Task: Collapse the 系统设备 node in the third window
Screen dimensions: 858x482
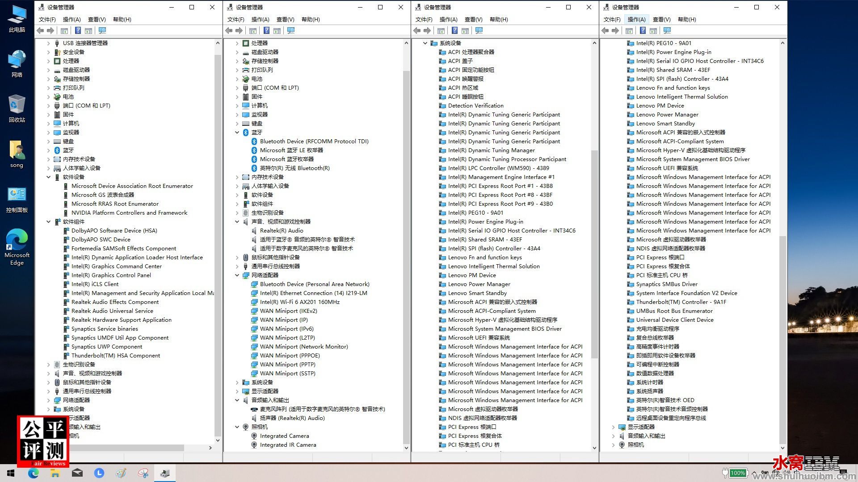Action: coord(425,43)
